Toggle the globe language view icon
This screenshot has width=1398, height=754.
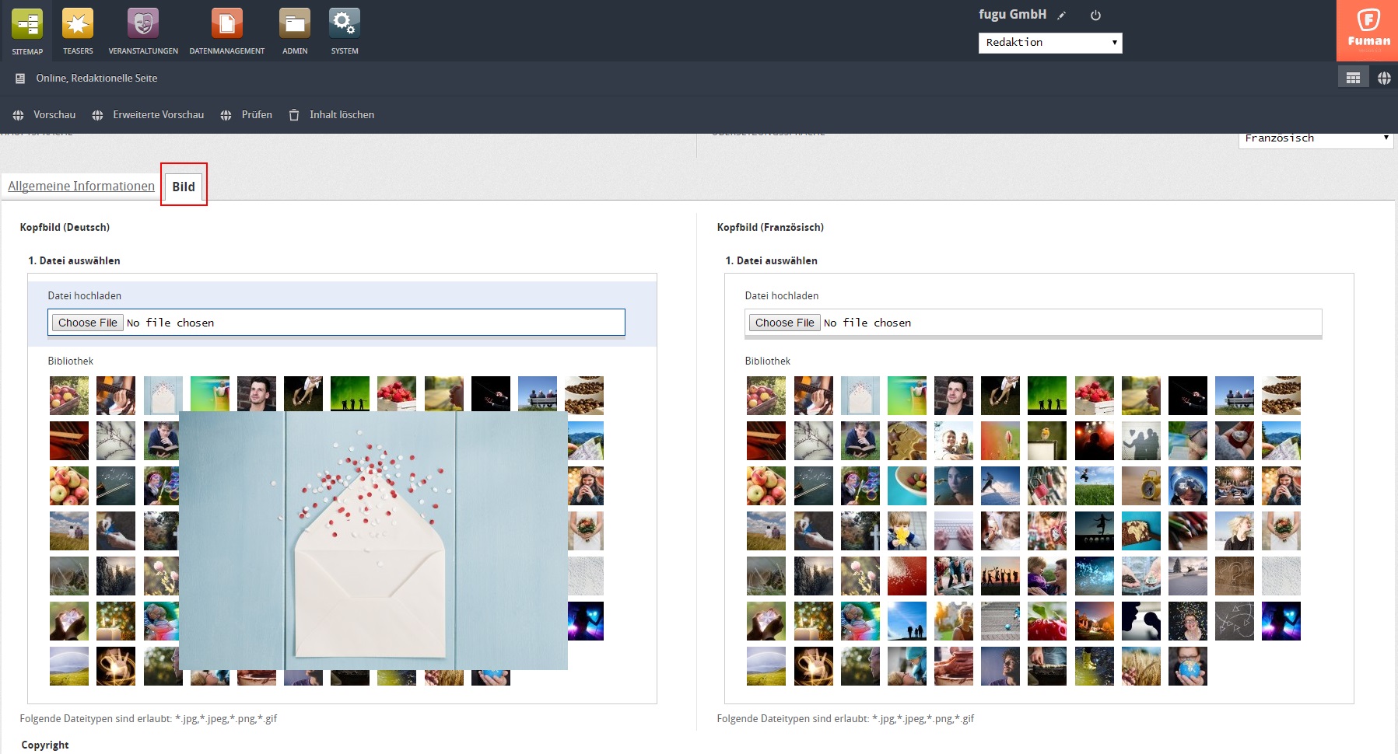tap(1384, 78)
